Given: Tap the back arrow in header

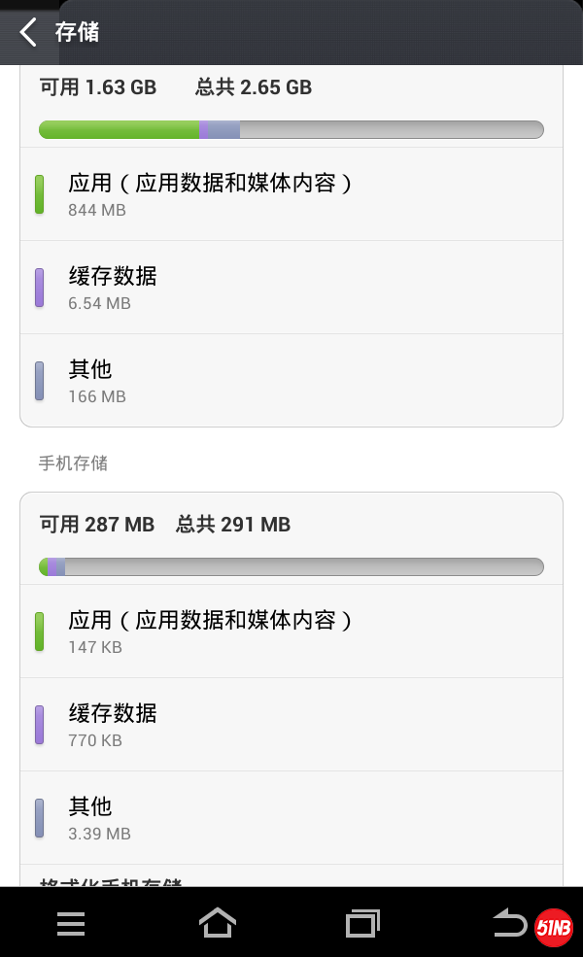Looking at the screenshot, I should click(28, 32).
